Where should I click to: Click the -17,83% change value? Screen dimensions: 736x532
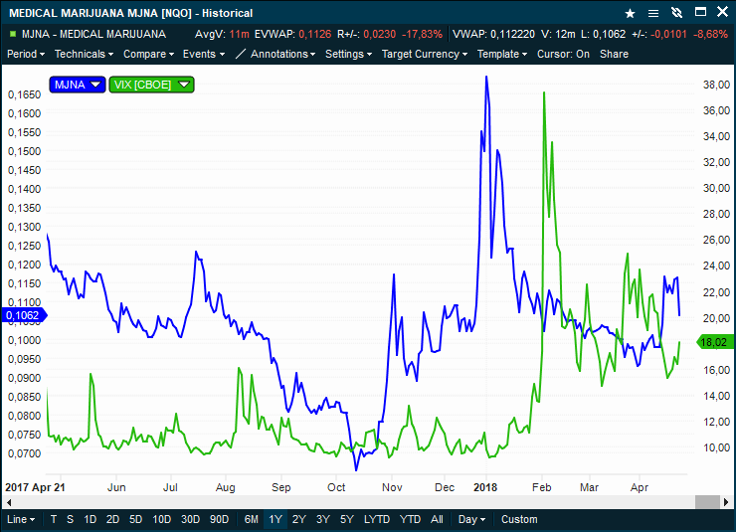pyautogui.click(x=422, y=34)
